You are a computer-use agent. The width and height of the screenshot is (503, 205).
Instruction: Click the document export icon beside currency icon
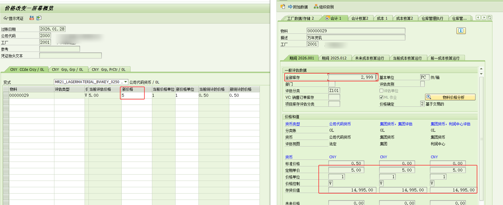[x=39, y=18]
